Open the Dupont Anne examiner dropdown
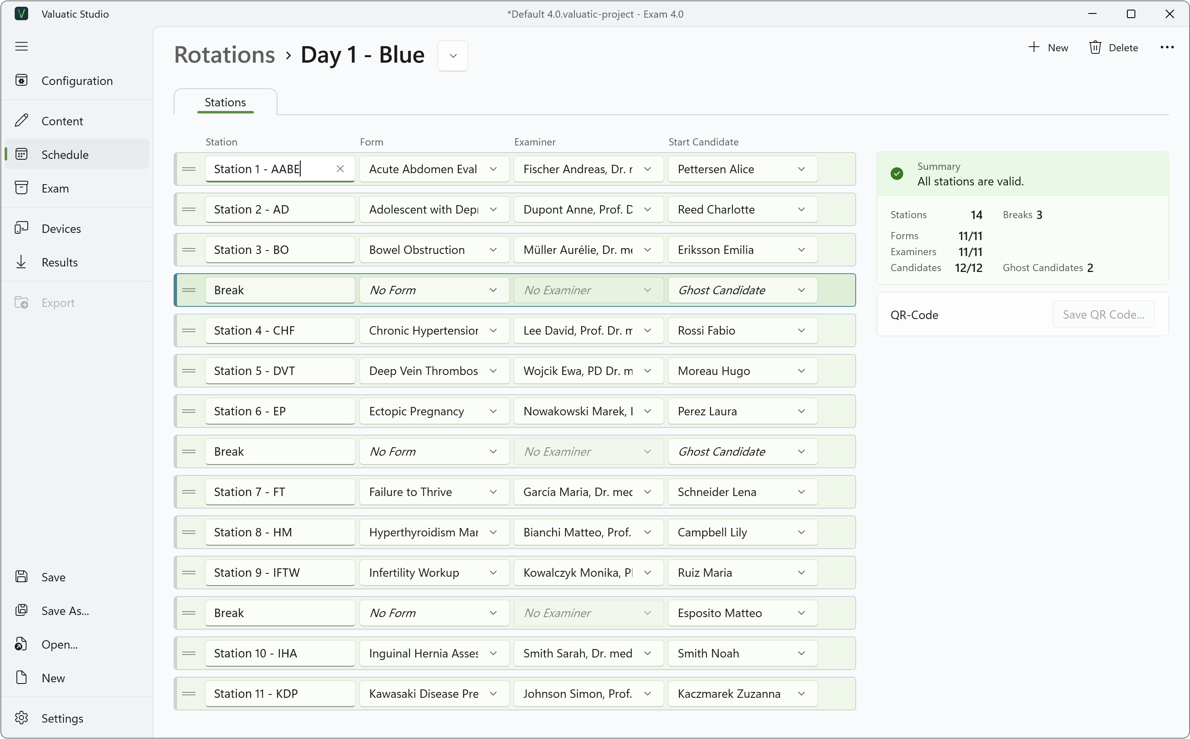Image resolution: width=1190 pixels, height=739 pixels. coord(588,209)
